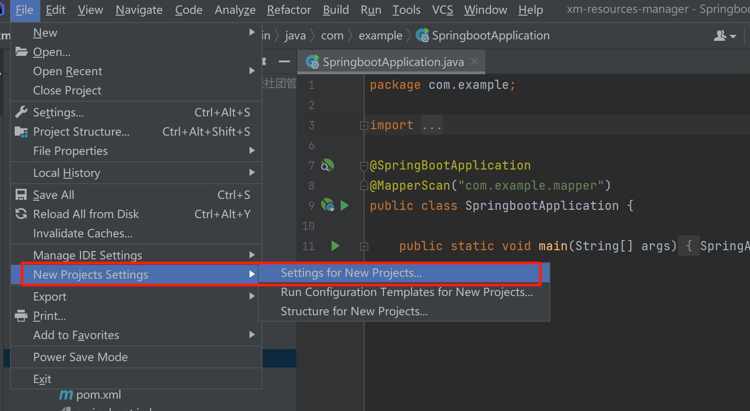Expand Add to Favorites submenu arrow
The width and height of the screenshot is (750, 411).
coord(252,335)
